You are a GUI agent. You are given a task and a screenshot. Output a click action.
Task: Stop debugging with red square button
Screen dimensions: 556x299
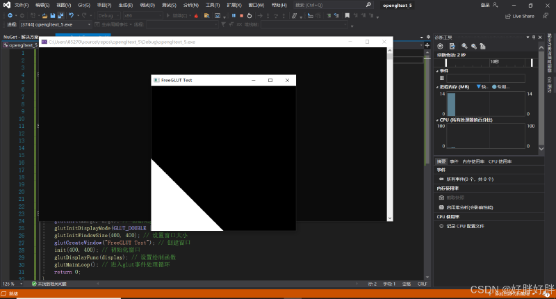(x=241, y=15)
